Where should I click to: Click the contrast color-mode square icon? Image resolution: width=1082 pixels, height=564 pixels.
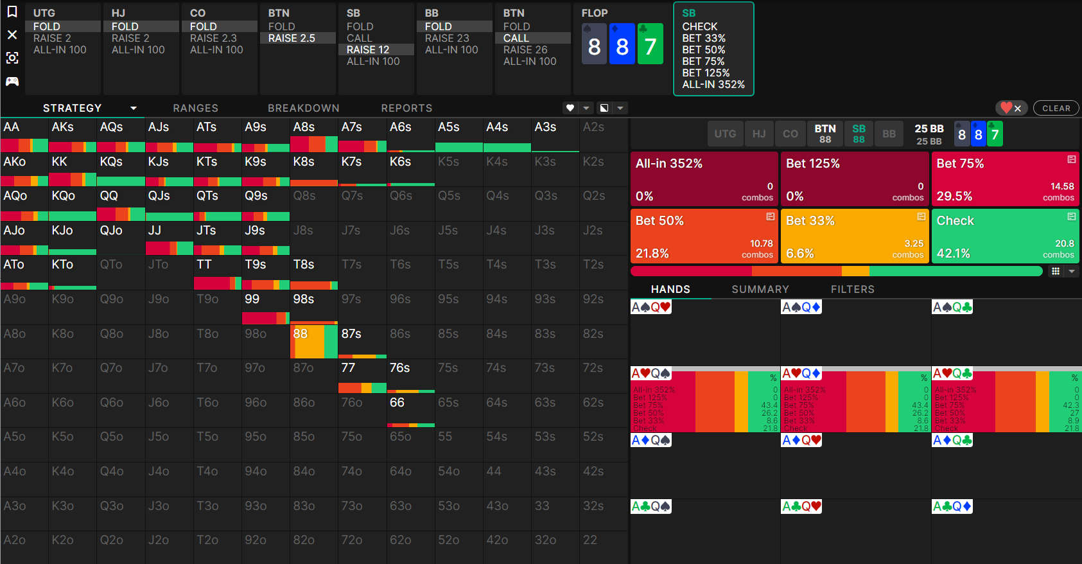coord(604,108)
